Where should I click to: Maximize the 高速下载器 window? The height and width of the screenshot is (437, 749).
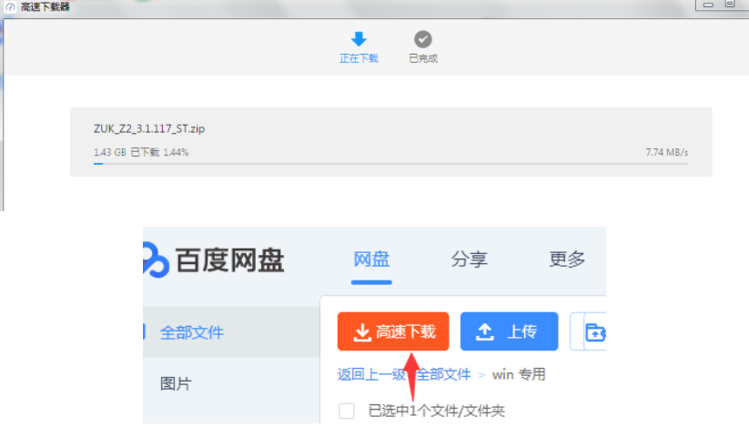(729, 5)
